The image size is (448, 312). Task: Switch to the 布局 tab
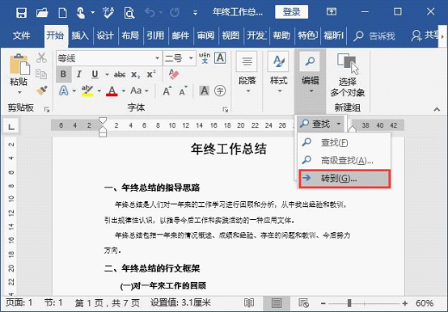click(130, 36)
